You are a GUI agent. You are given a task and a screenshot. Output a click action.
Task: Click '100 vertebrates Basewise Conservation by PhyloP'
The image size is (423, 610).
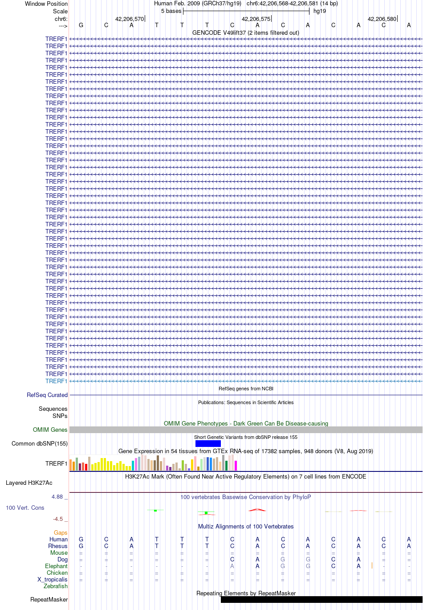tap(246, 497)
